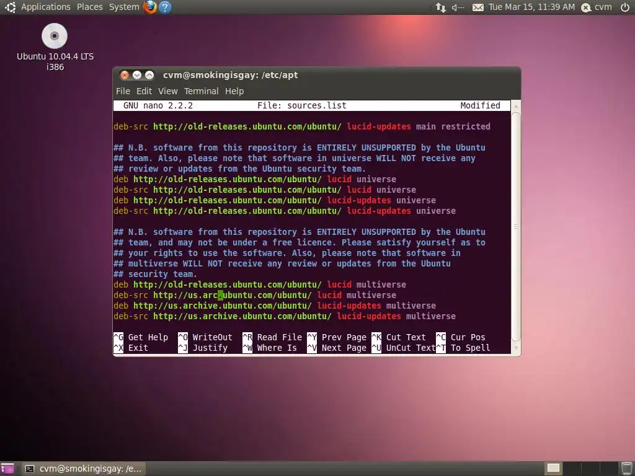The image size is (635, 476).
Task: Click the deb-src us.archive lucid-updates multiverse line
Action: coord(284,316)
